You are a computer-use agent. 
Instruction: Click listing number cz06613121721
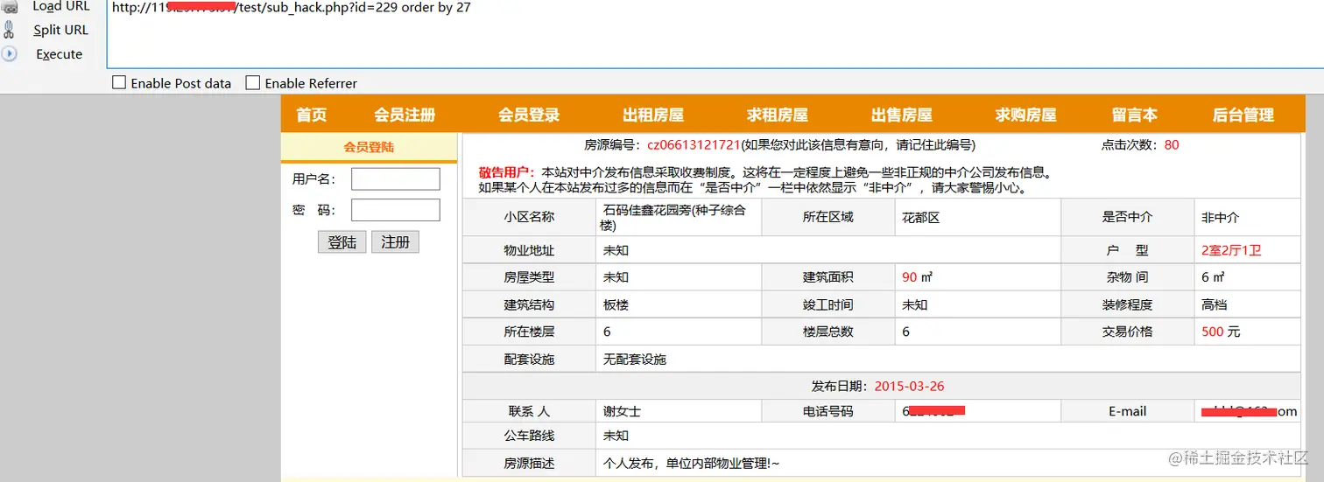pos(694,144)
